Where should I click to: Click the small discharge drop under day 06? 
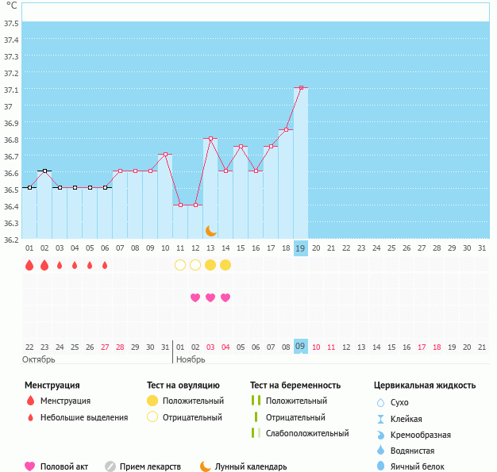105,265
